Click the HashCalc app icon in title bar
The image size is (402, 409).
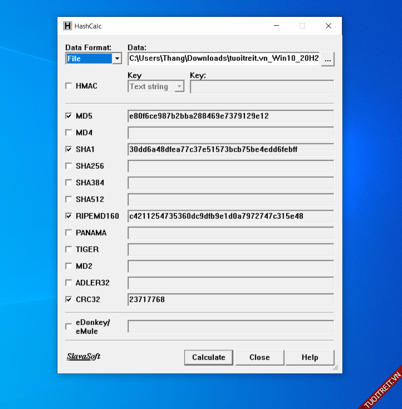pos(67,26)
